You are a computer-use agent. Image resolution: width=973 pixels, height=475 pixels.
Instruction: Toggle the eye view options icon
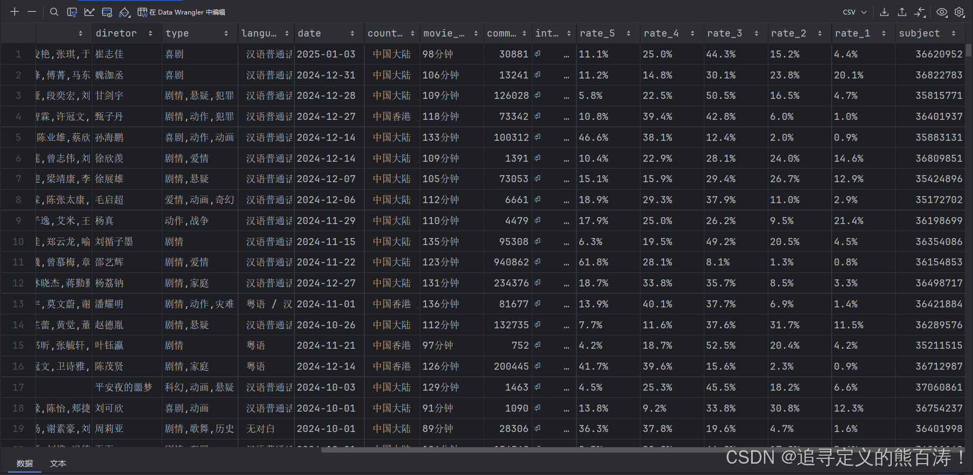[942, 12]
